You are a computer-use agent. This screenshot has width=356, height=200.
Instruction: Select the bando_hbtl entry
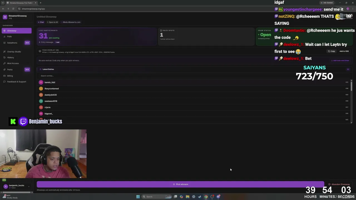coord(194,82)
